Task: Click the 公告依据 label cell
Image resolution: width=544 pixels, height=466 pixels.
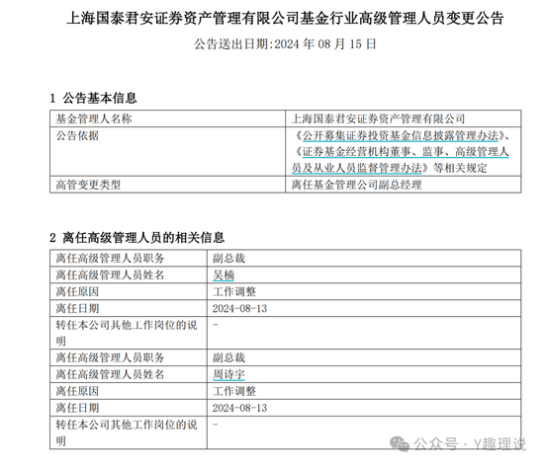Action: 167,151
